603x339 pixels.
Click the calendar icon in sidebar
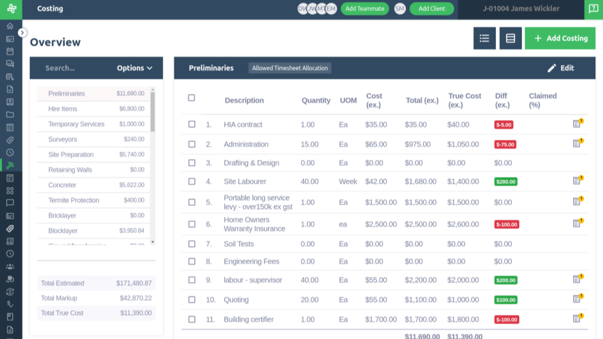[10, 52]
